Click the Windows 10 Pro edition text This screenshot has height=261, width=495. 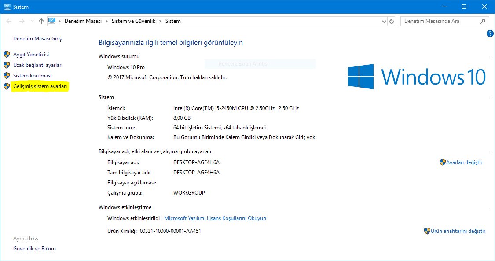126,67
